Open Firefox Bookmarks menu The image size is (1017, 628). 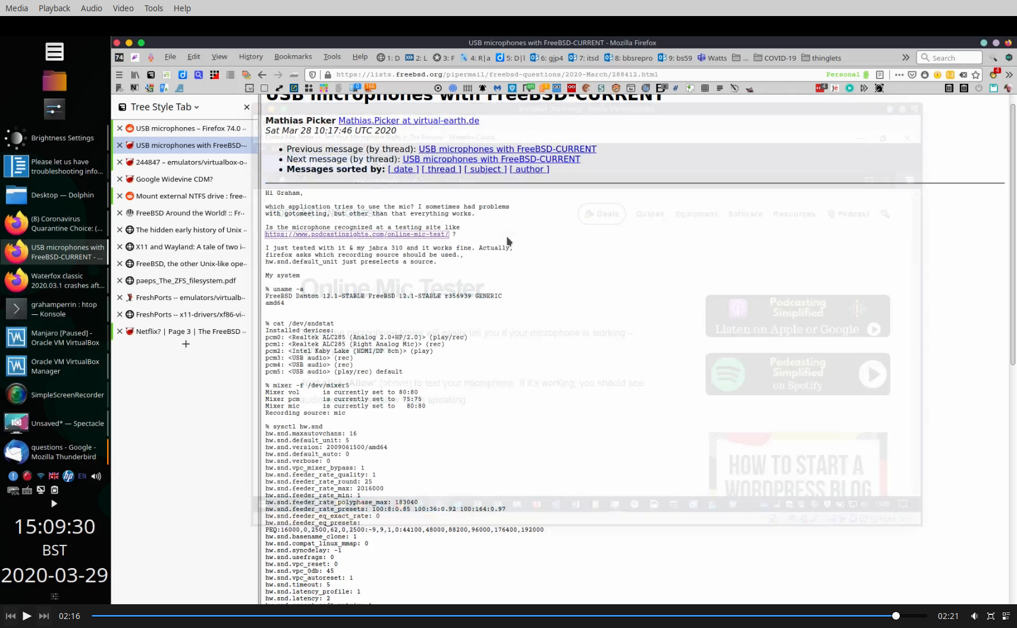click(x=293, y=57)
